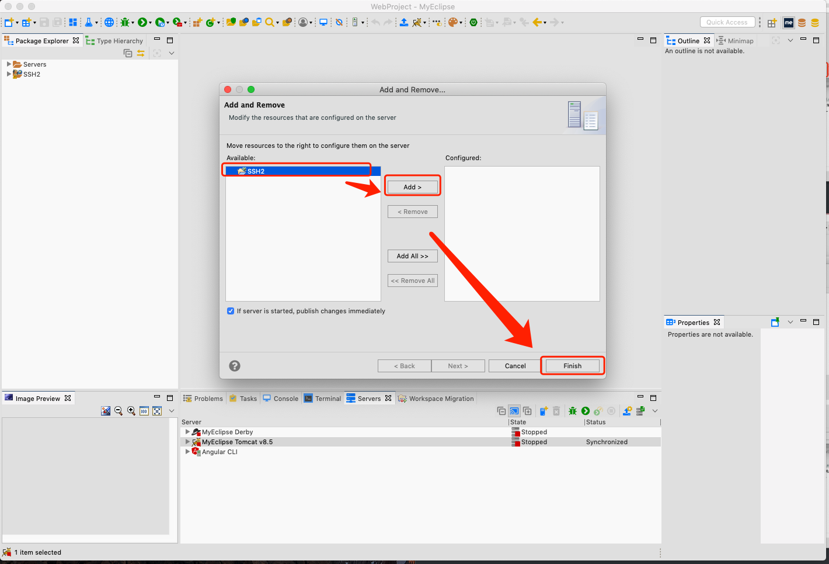Screen dimensions: 829x564
Task: Click the Status column header
Action: tap(622, 422)
